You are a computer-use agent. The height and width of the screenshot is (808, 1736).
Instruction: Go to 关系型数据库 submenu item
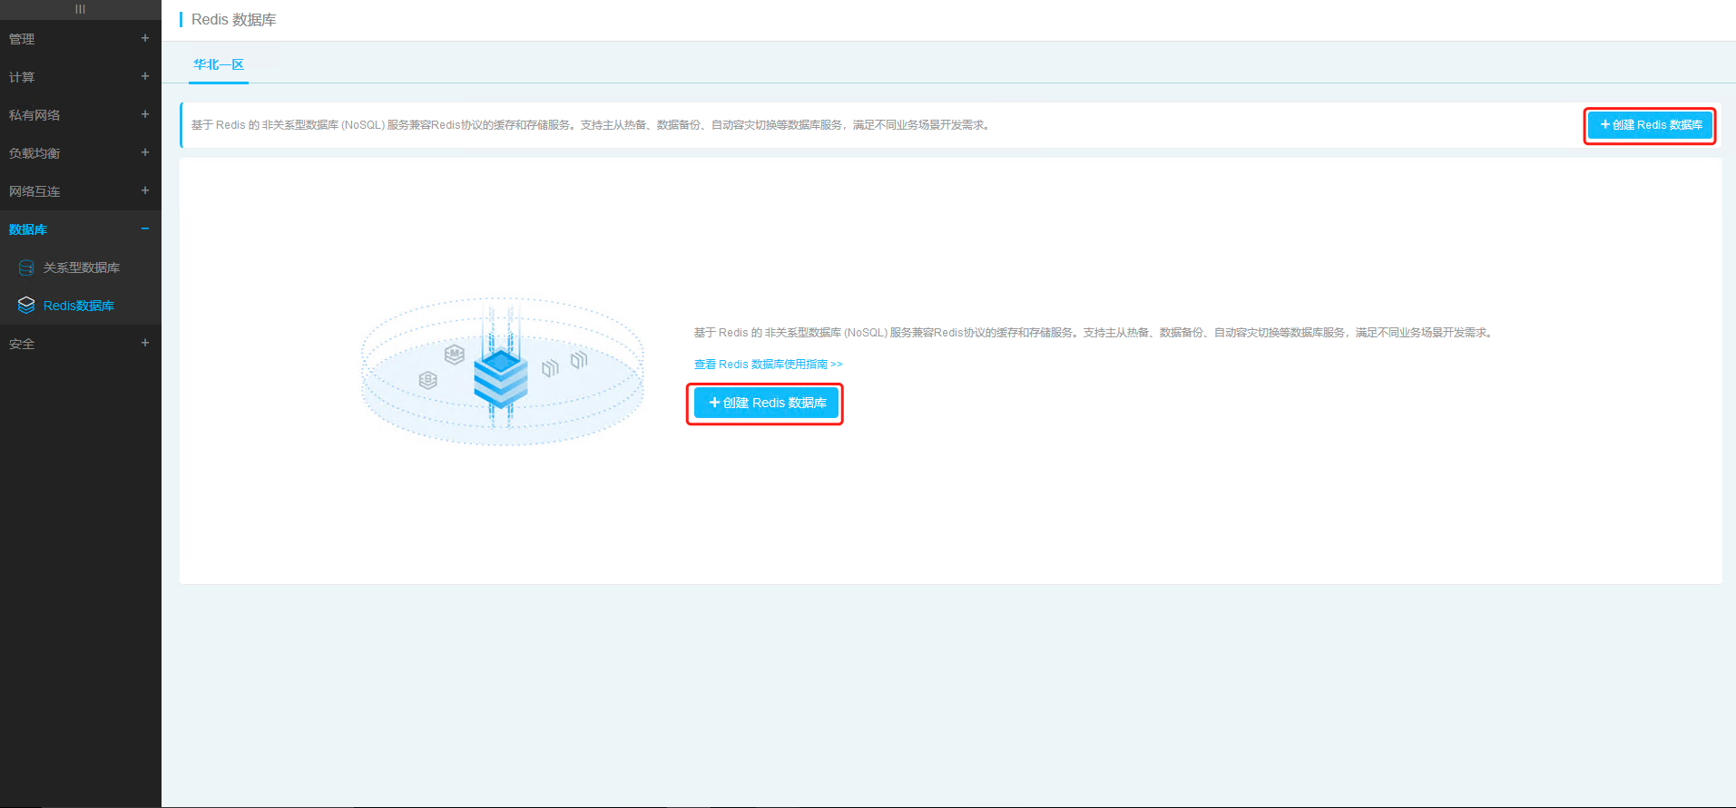point(81,268)
